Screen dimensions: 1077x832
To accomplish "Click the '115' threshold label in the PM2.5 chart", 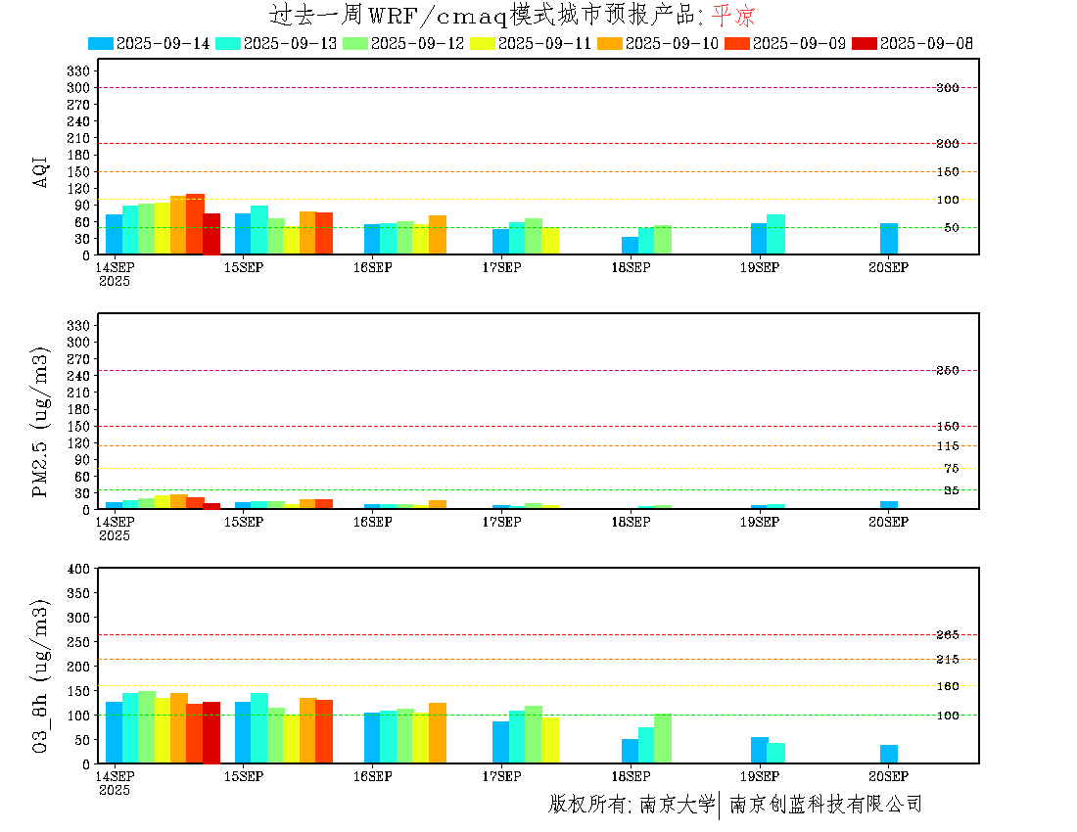I will coord(948,446).
